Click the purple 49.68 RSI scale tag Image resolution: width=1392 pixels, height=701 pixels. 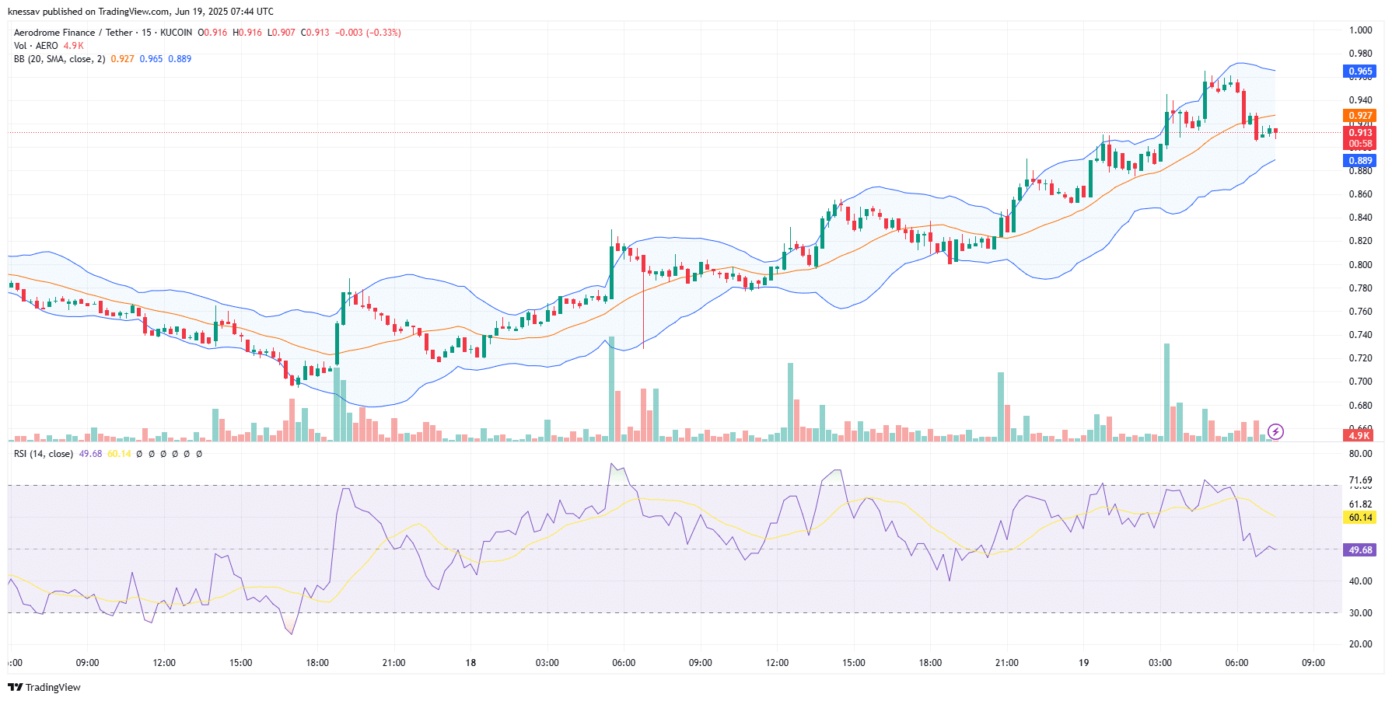1360,550
